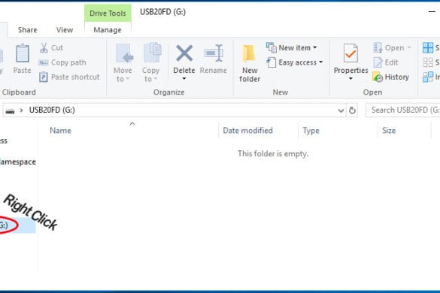Click the Search USB20FD box

click(x=403, y=110)
